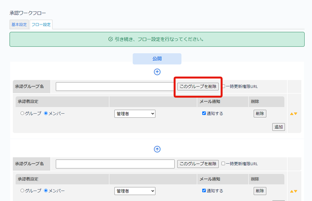Enable 一時更新権限URL checkbox in second group

pos(223,164)
